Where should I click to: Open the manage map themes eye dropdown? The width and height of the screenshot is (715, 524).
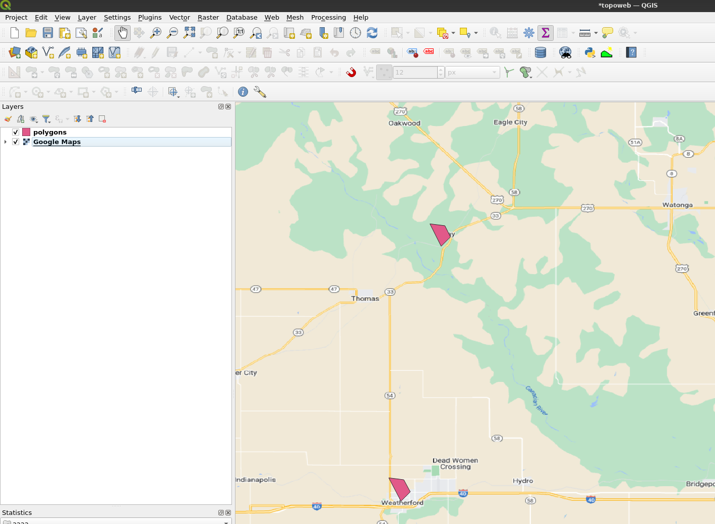click(34, 119)
